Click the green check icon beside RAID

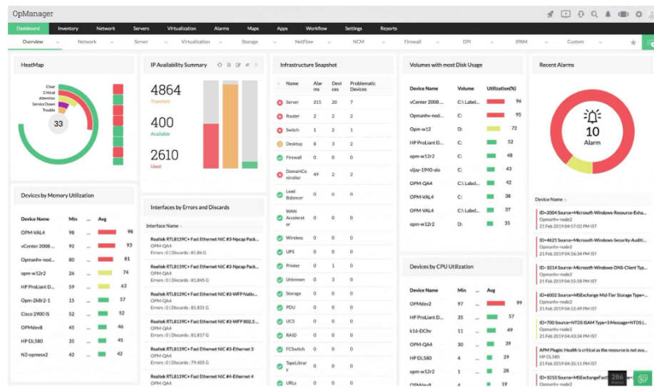[x=280, y=335]
